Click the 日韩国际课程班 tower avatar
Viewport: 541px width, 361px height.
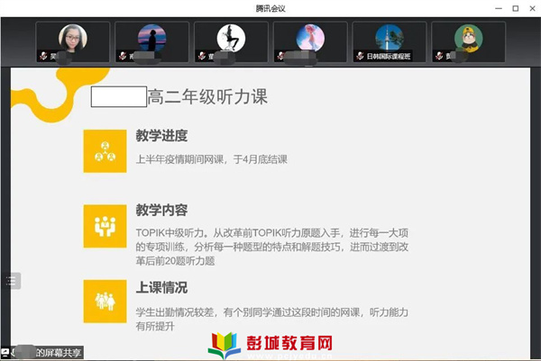coord(390,38)
